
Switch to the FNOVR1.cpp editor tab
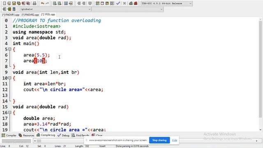pos(11,15)
